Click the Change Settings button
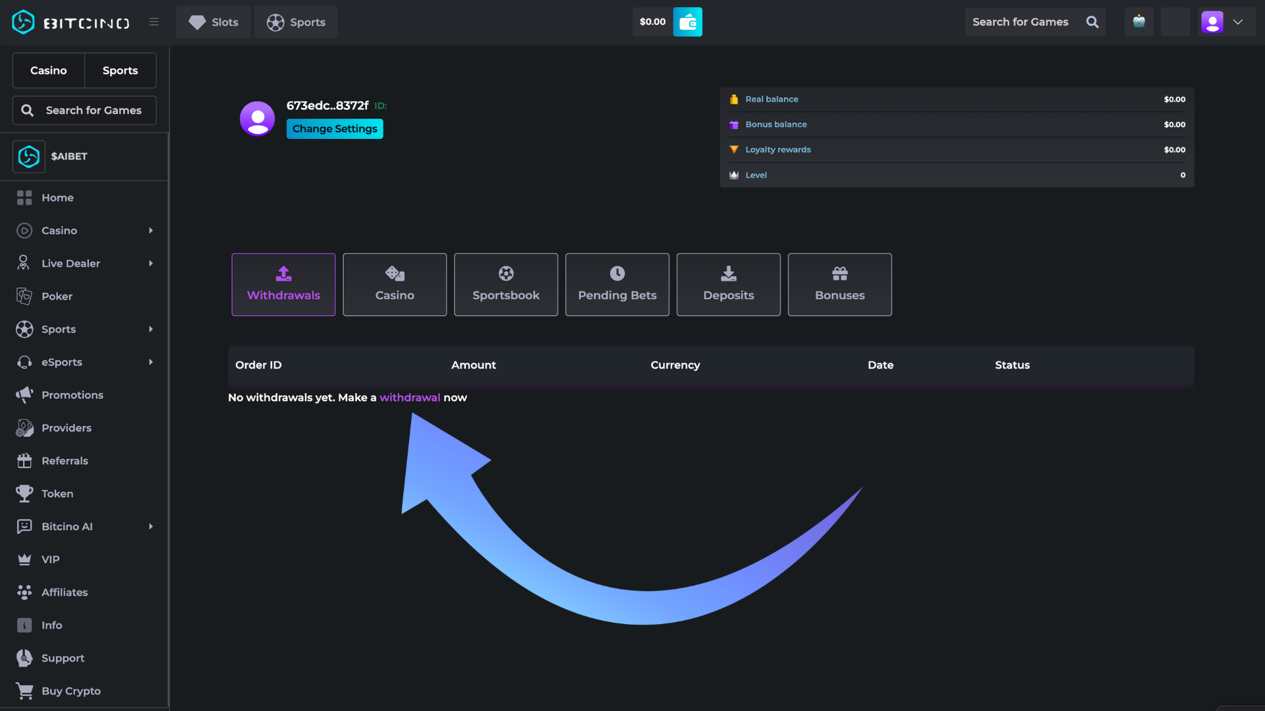The image size is (1265, 711). pos(335,129)
